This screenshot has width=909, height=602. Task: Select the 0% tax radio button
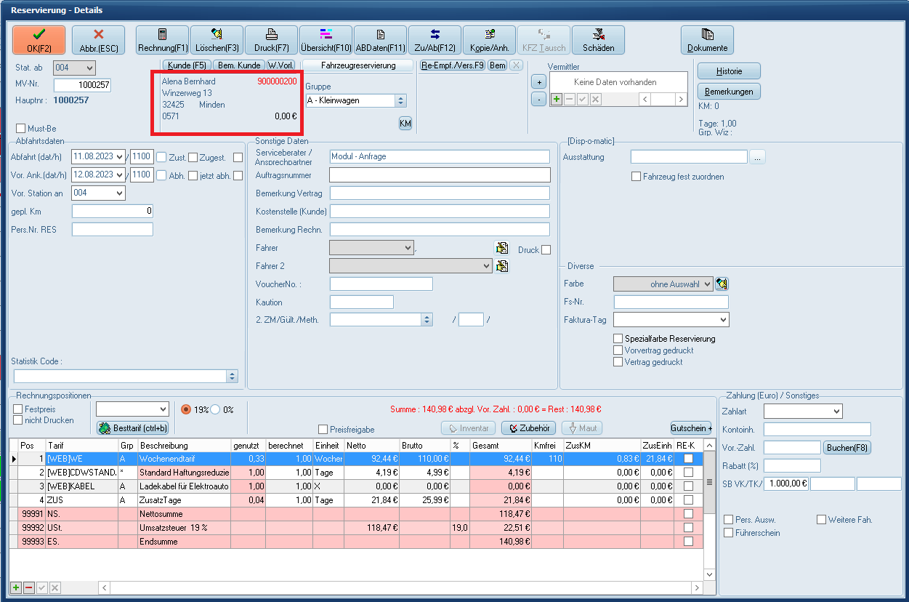click(x=215, y=409)
